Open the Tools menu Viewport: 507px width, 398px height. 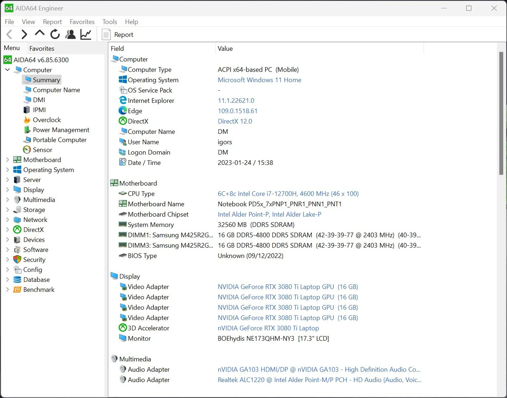tap(110, 22)
